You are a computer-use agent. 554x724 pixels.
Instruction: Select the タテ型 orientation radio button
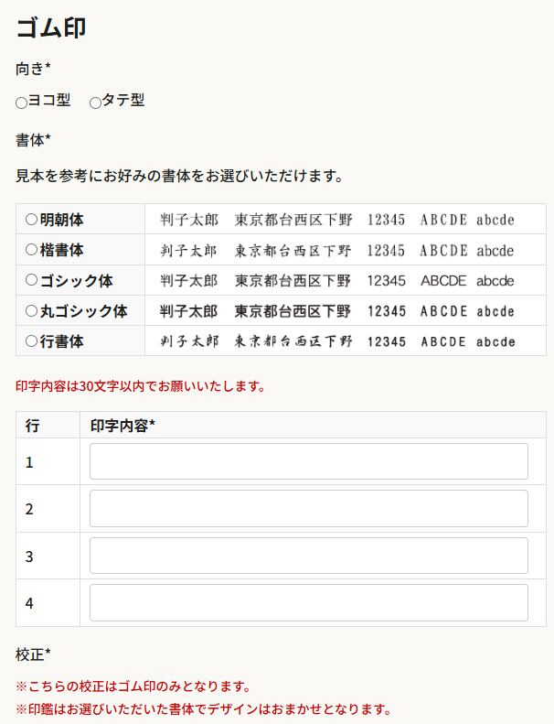point(95,103)
